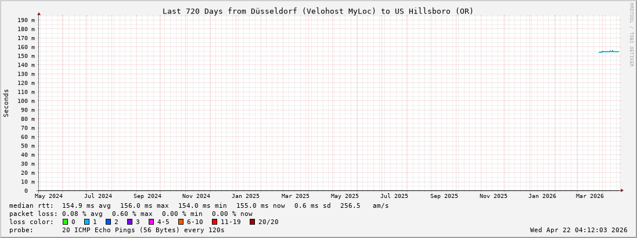Click the Seconds y-axis title
Image resolution: width=637 pixels, height=238 pixels.
(x=6, y=103)
